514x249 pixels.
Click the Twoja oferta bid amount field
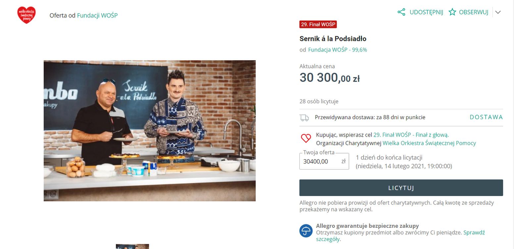324,161
